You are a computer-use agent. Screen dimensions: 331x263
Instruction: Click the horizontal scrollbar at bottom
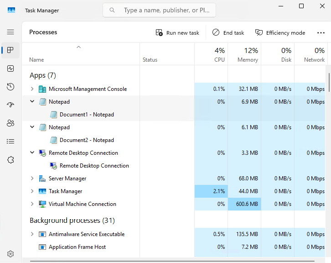pyautogui.click(x=172, y=261)
